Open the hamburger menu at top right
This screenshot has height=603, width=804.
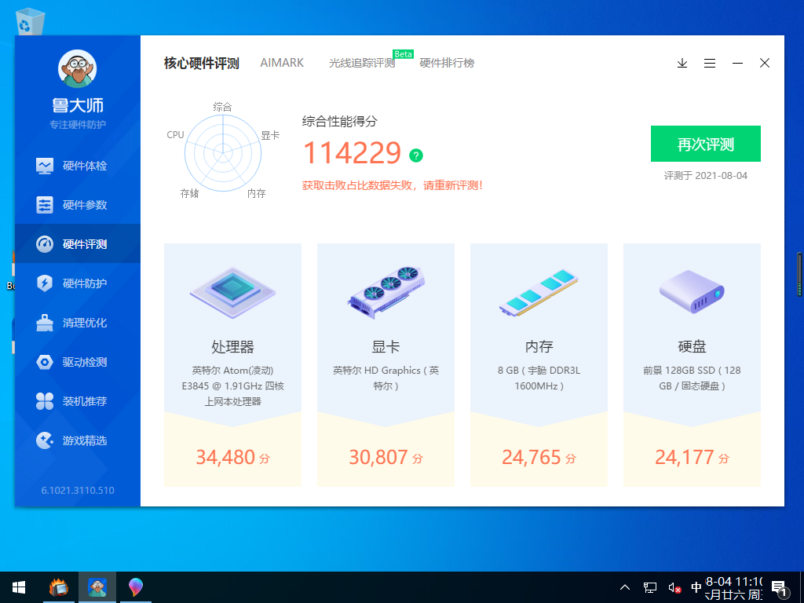(710, 63)
